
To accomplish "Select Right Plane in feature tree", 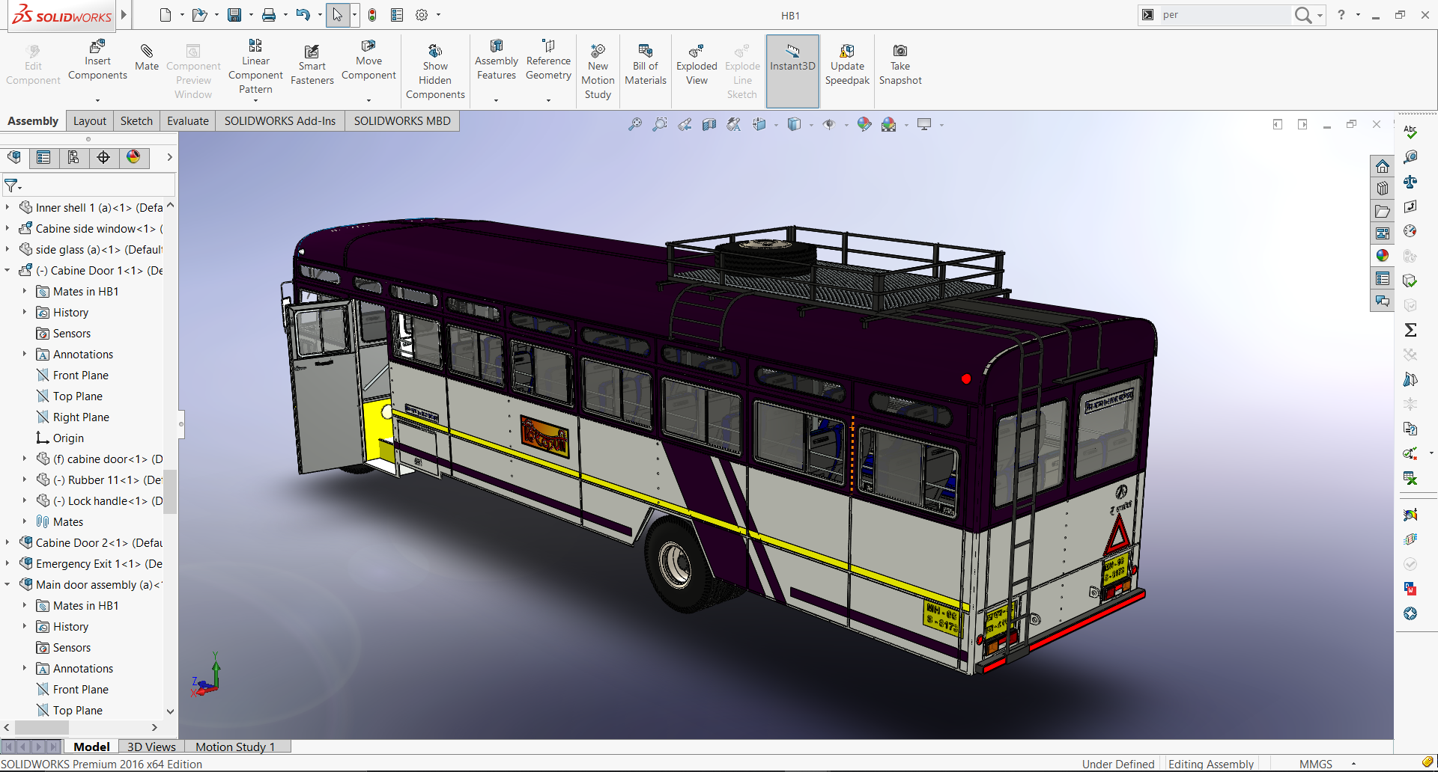I will 81,417.
